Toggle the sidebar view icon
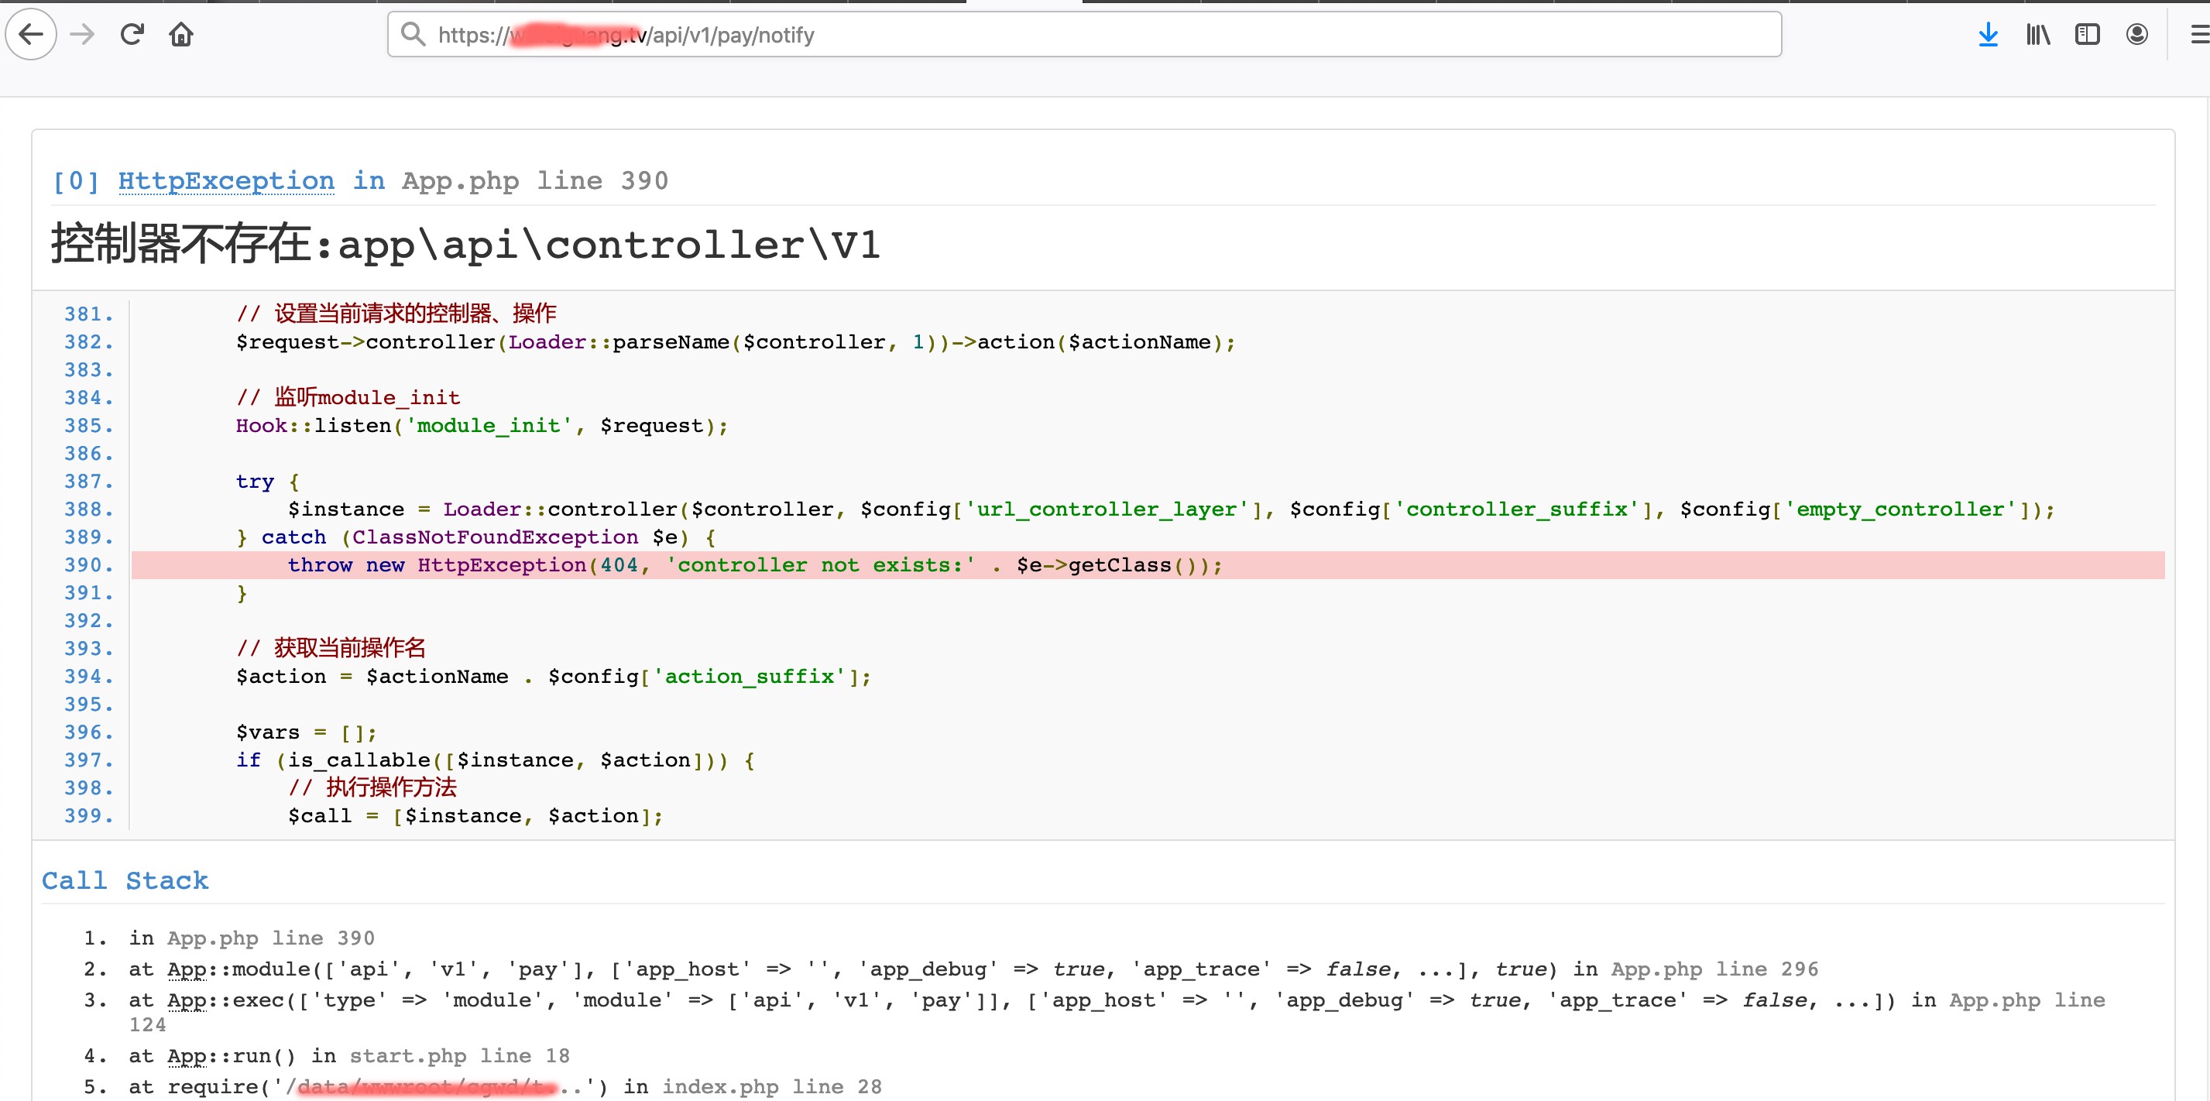This screenshot has width=2210, height=1101. (x=2088, y=34)
